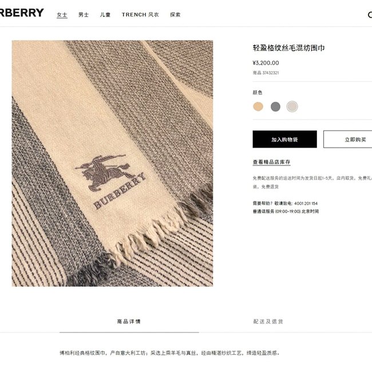This screenshot has height=372, width=372.
Task: Click the product number 37432321
Action: (271, 73)
